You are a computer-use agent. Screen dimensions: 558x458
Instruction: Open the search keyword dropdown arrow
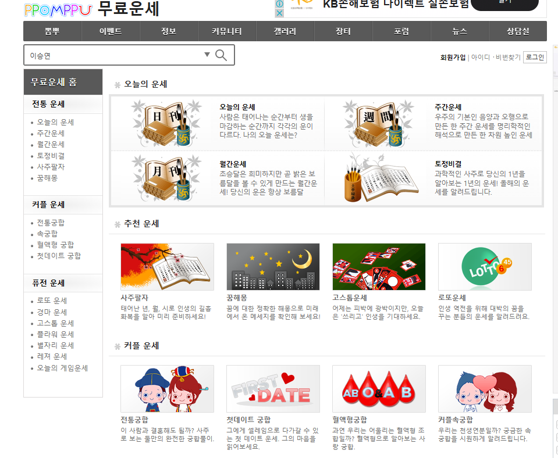tap(207, 54)
